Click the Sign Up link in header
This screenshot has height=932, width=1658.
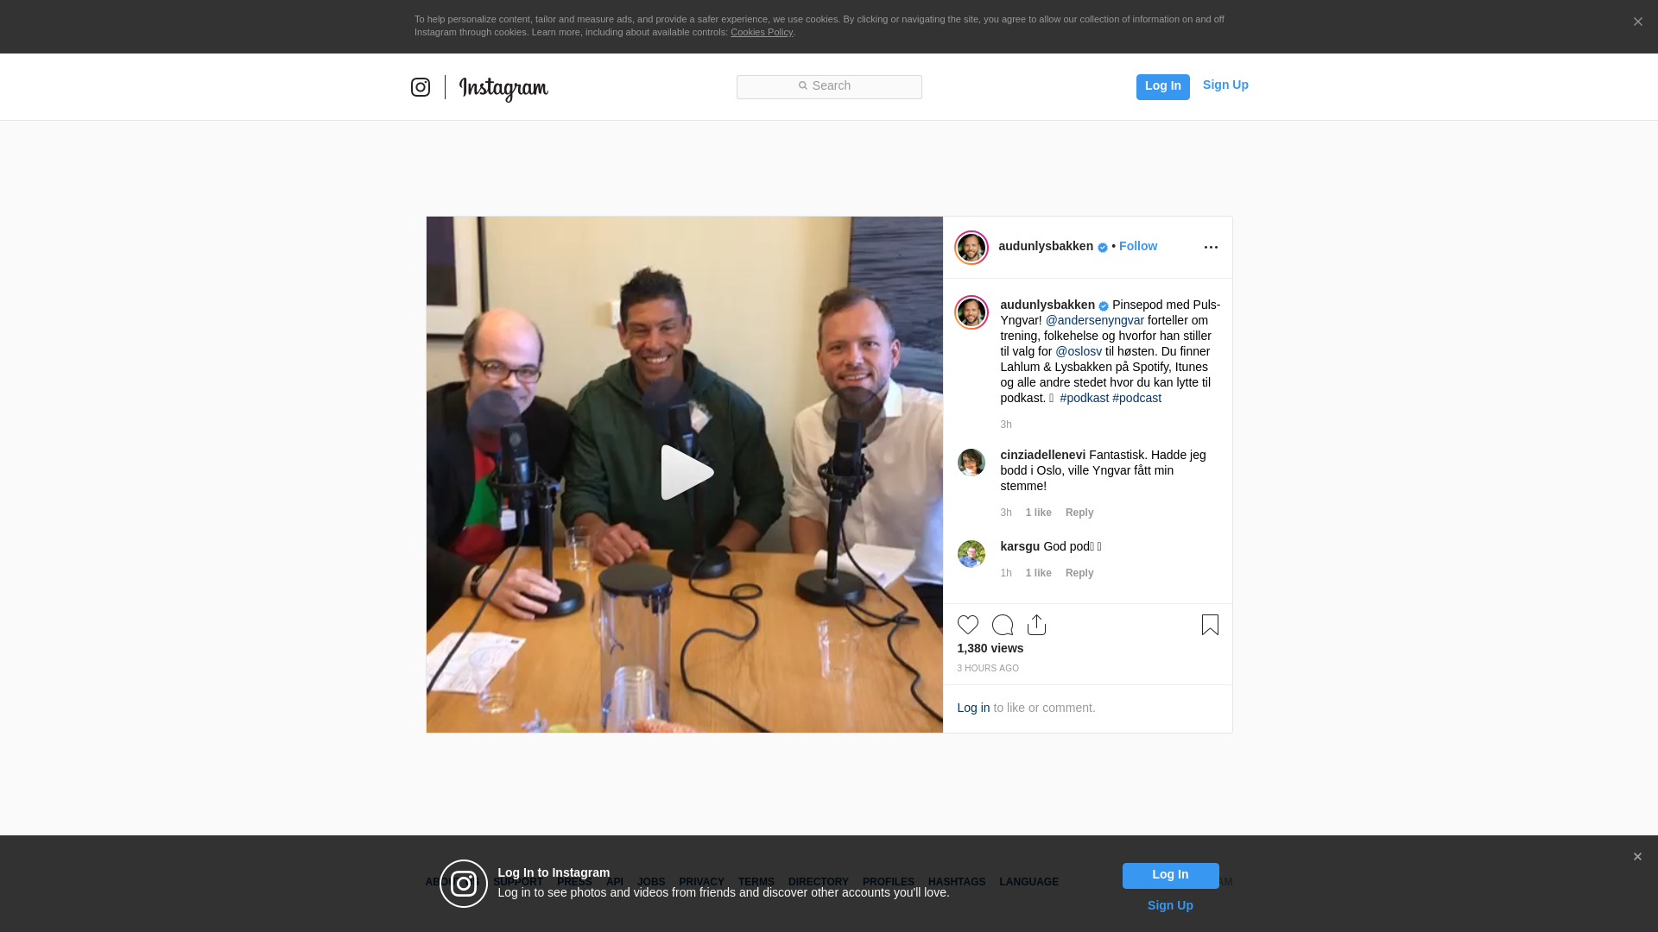point(1225,85)
